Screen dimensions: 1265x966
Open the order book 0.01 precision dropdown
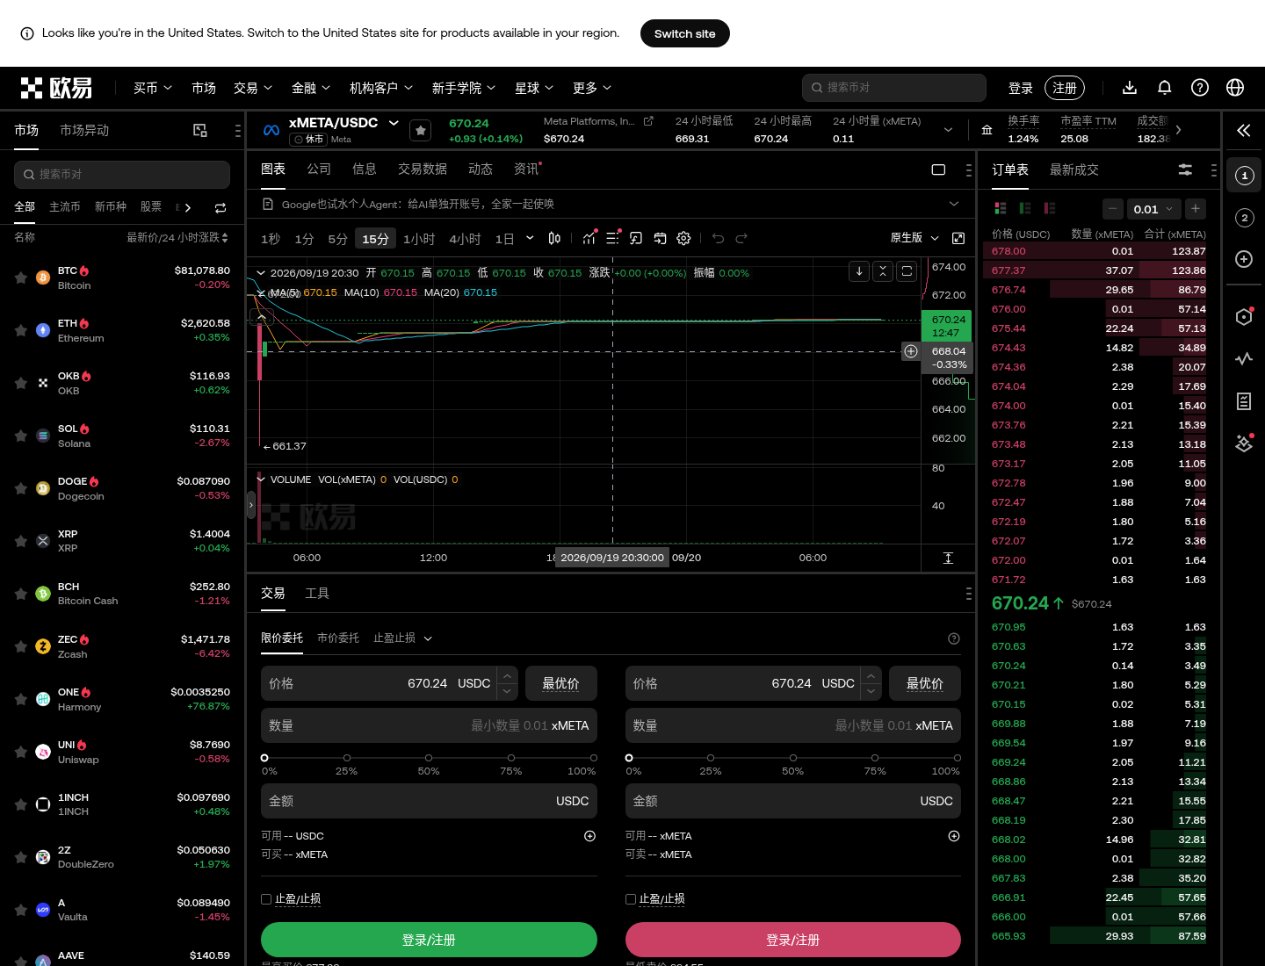1153,209
